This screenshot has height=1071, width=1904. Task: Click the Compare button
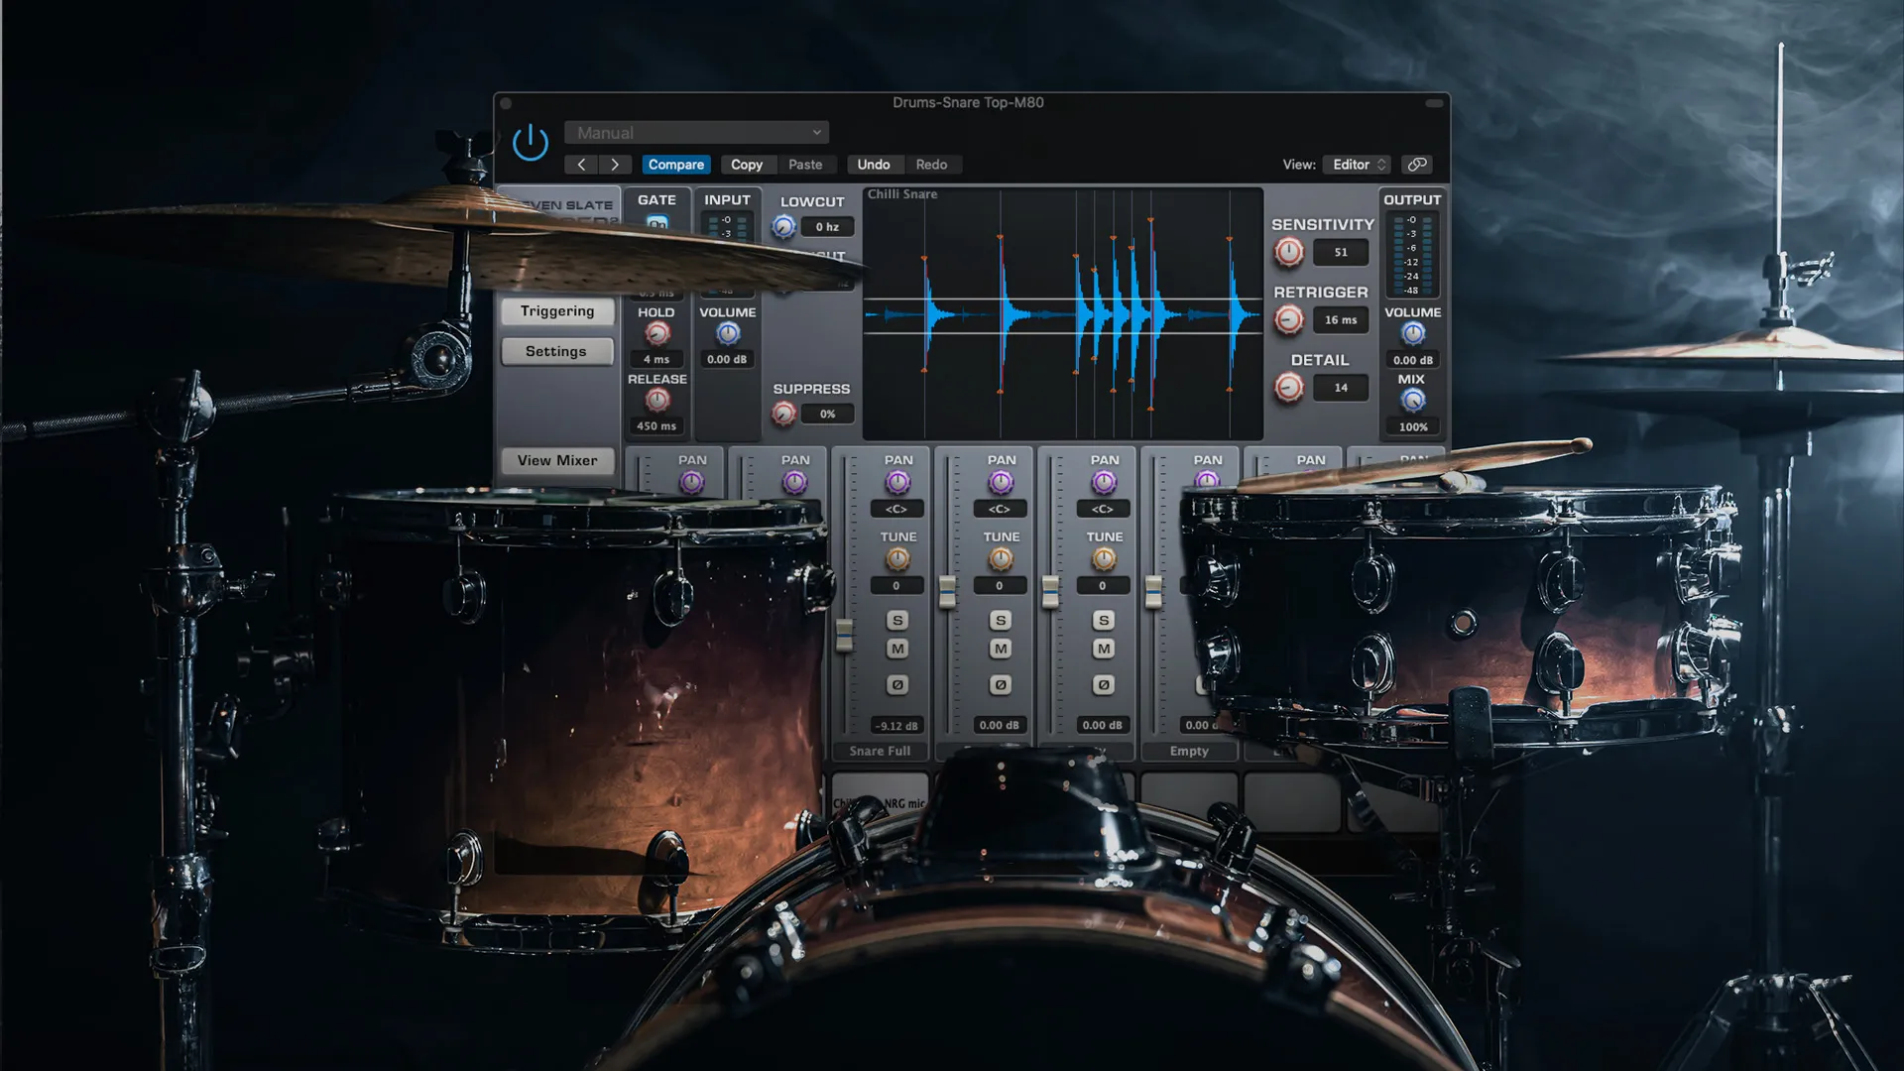point(676,165)
